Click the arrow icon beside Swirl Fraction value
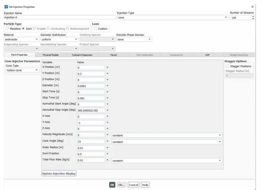The image size is (265, 190). (x=107, y=154)
